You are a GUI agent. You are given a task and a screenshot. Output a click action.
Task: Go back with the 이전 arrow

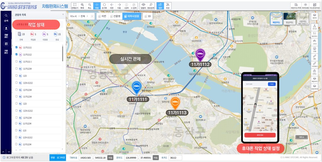coord(112,6)
